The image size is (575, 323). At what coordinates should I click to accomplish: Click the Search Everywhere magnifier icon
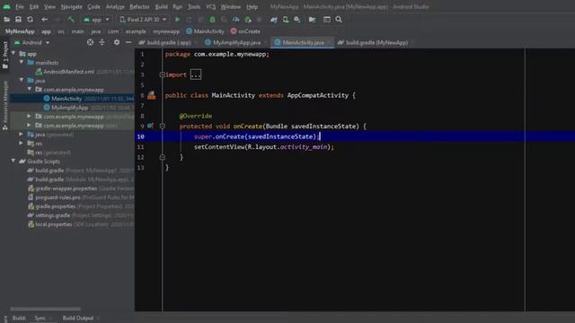339,20
